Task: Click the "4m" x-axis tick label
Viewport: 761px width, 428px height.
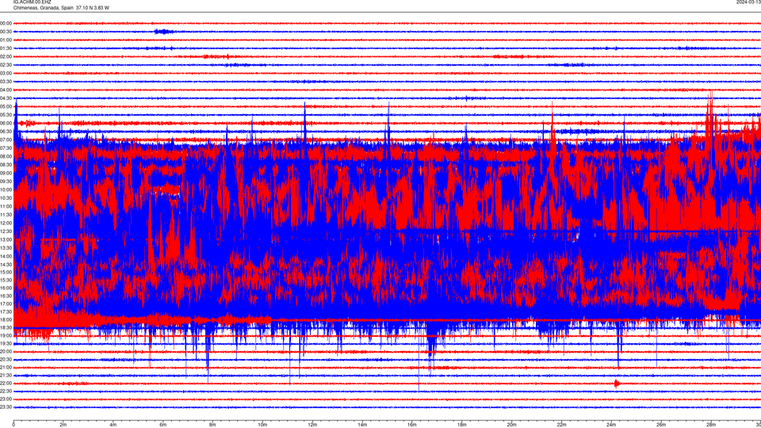Action: pos(113,425)
